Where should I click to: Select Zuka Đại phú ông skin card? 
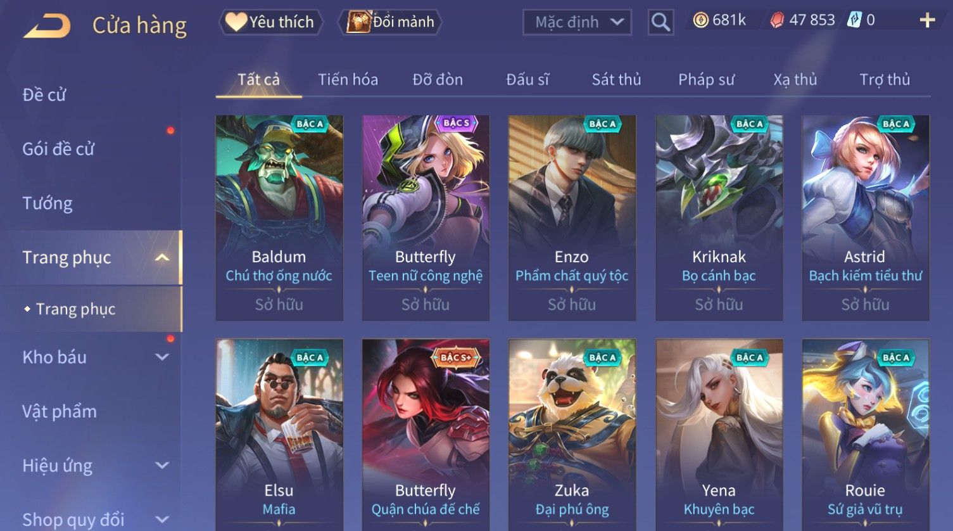pyautogui.click(x=572, y=433)
